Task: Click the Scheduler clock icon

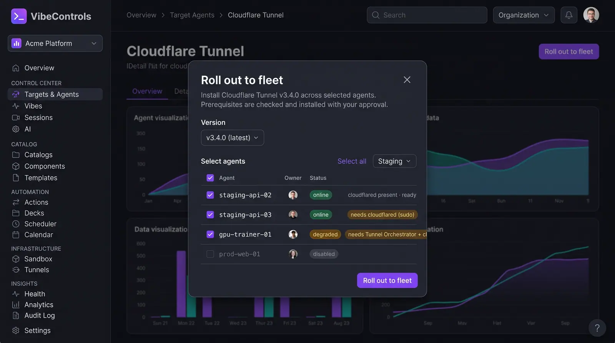Action: click(16, 224)
